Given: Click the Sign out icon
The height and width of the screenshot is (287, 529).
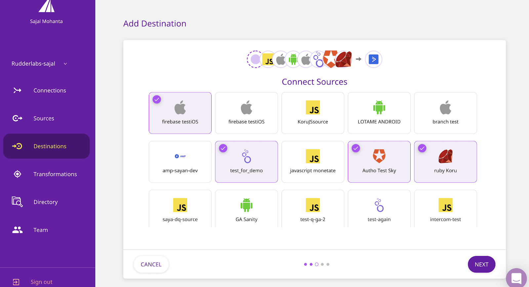Looking at the screenshot, I should tap(16, 282).
